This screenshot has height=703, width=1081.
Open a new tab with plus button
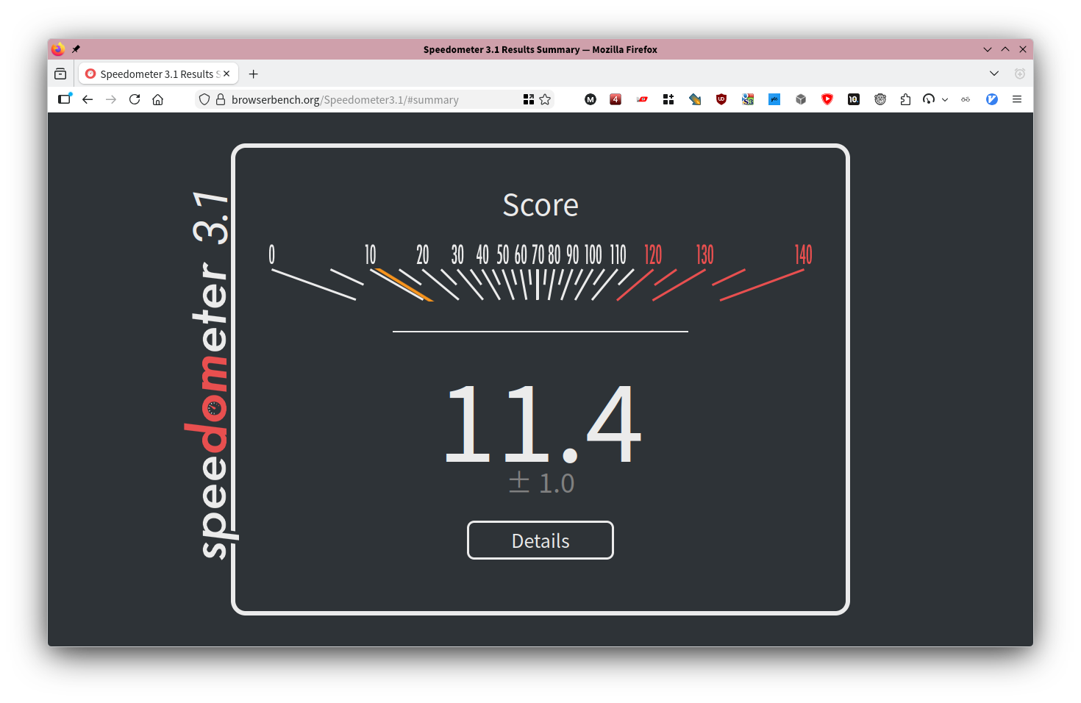254,74
